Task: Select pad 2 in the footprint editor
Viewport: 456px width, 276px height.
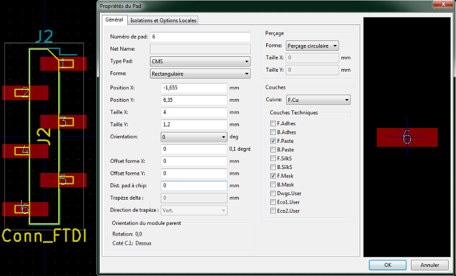Action: point(25,93)
